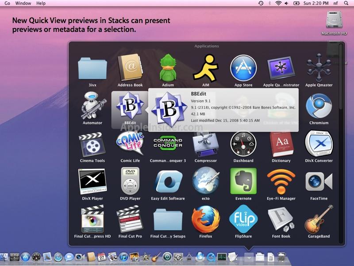The width and height of the screenshot is (354, 266).
Task: Open DivX Player app
Action: tap(92, 181)
